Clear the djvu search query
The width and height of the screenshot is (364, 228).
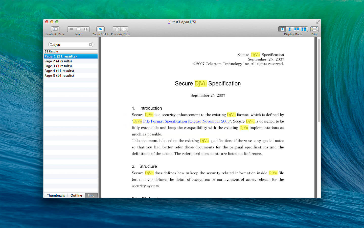[90, 44]
